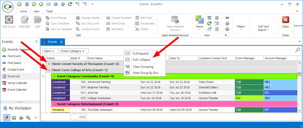Click the Delete X command in ribbon
The width and height of the screenshot is (303, 128).
coord(142,29)
